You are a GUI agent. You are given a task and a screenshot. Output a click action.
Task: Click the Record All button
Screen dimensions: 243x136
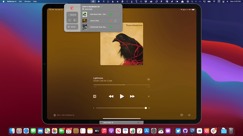[72, 15]
